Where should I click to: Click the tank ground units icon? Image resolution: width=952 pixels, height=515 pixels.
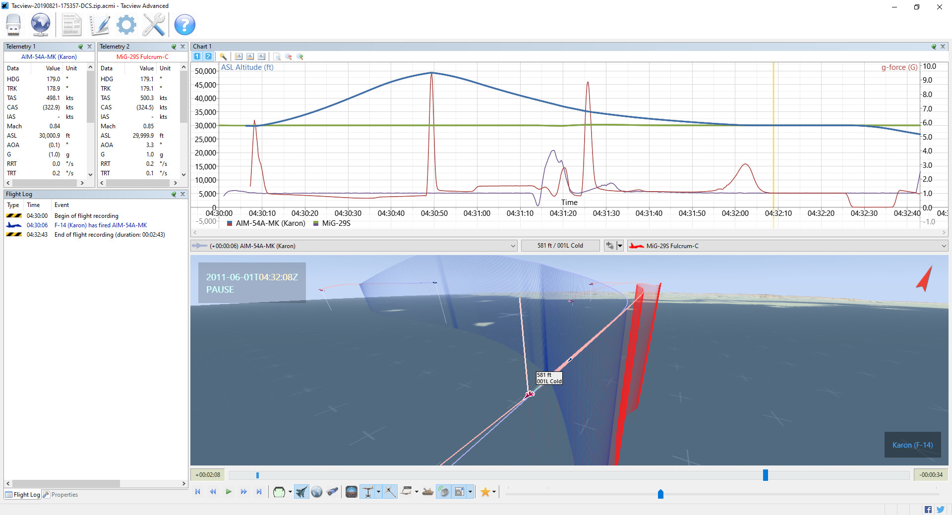[x=428, y=492]
